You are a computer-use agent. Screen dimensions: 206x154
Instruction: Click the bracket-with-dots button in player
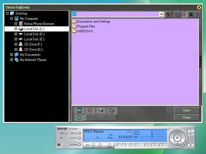tap(137, 145)
